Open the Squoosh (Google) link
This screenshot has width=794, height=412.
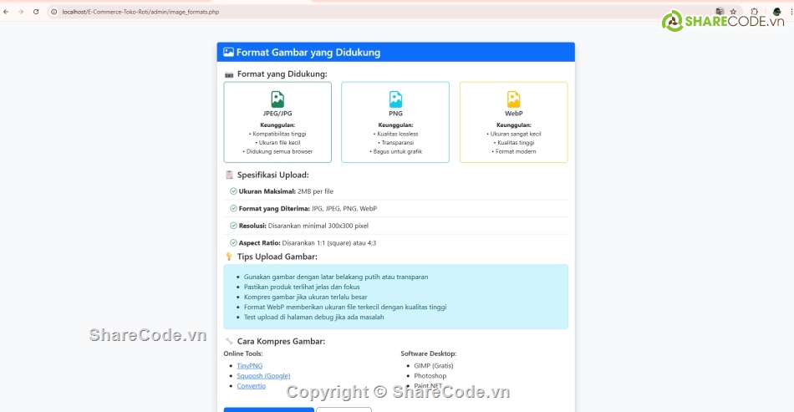coord(263,376)
